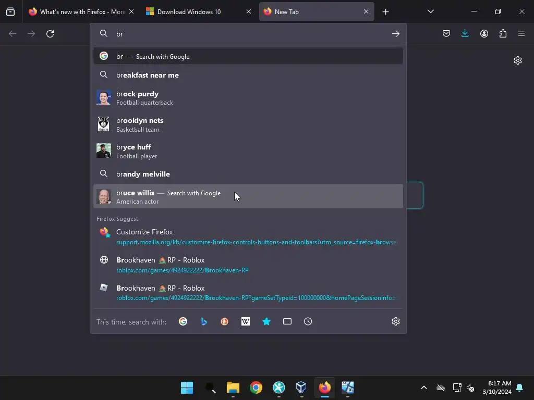The height and width of the screenshot is (400, 534).
Task: Open Windows Start menu
Action: pyautogui.click(x=187, y=387)
